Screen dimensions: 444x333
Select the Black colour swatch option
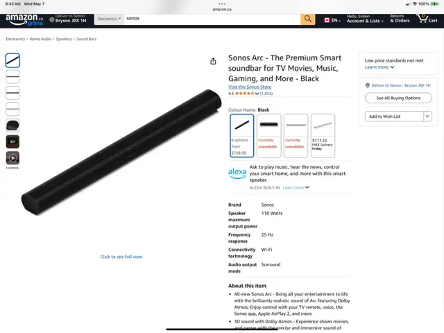tap(242, 135)
